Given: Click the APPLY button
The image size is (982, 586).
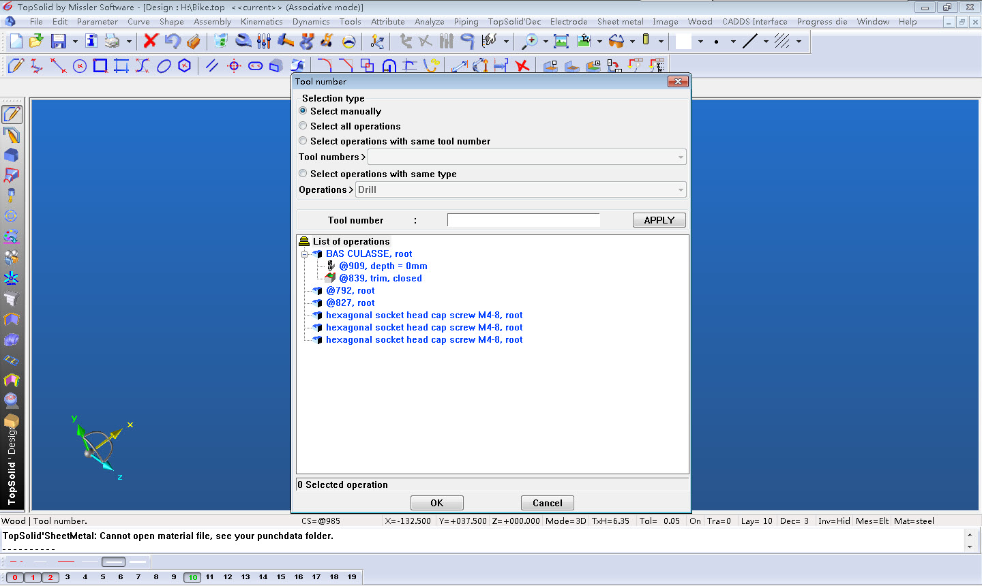Looking at the screenshot, I should click(x=659, y=220).
